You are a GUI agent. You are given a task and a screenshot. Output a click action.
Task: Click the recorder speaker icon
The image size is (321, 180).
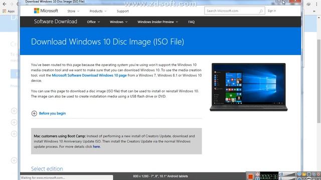(281, 174)
